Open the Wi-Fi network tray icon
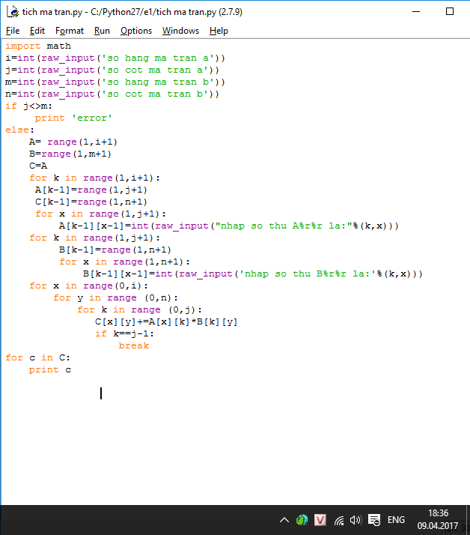The image size is (470, 535). pos(339,520)
